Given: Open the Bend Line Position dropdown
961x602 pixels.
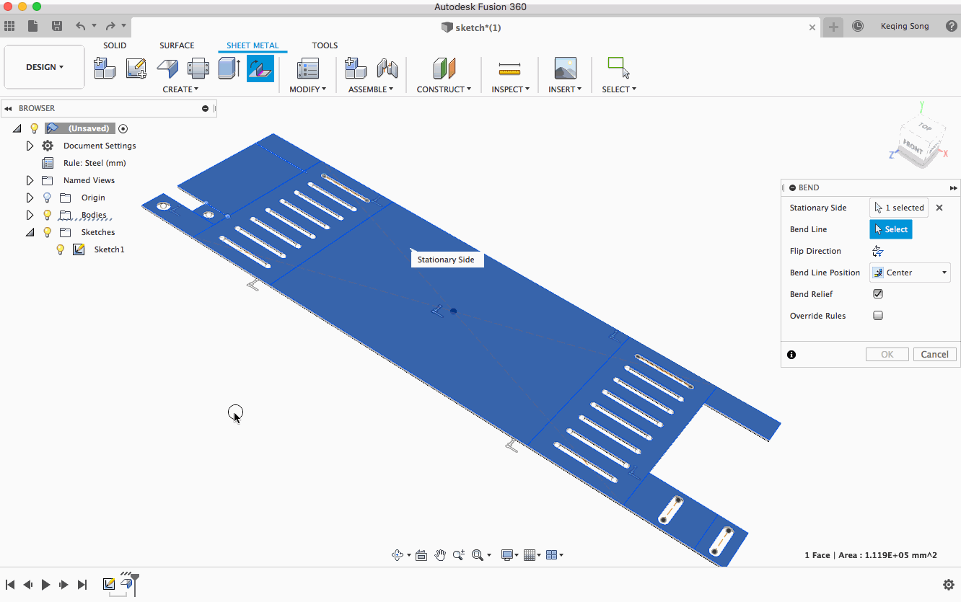Looking at the screenshot, I should coord(910,273).
